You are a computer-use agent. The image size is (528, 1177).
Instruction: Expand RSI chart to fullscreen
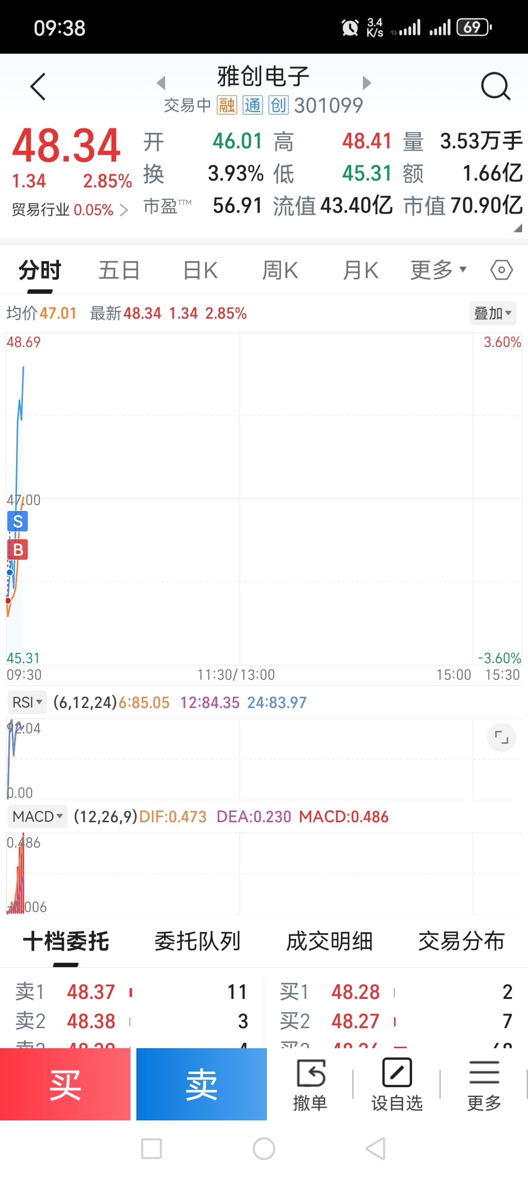point(501,737)
